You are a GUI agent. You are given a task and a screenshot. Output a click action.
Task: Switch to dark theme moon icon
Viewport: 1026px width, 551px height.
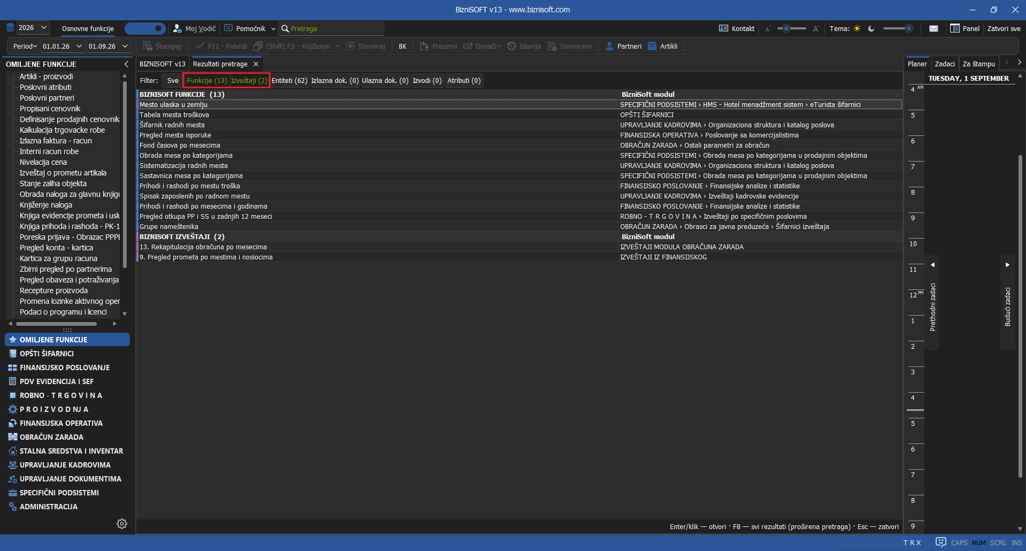(x=871, y=29)
